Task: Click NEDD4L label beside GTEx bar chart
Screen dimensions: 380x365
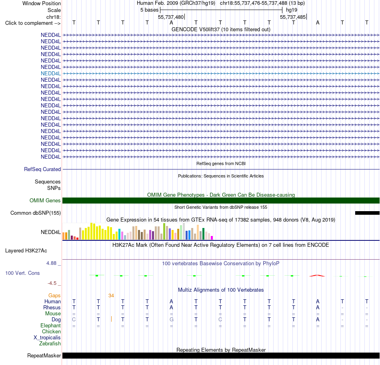Action: pyautogui.click(x=51, y=232)
